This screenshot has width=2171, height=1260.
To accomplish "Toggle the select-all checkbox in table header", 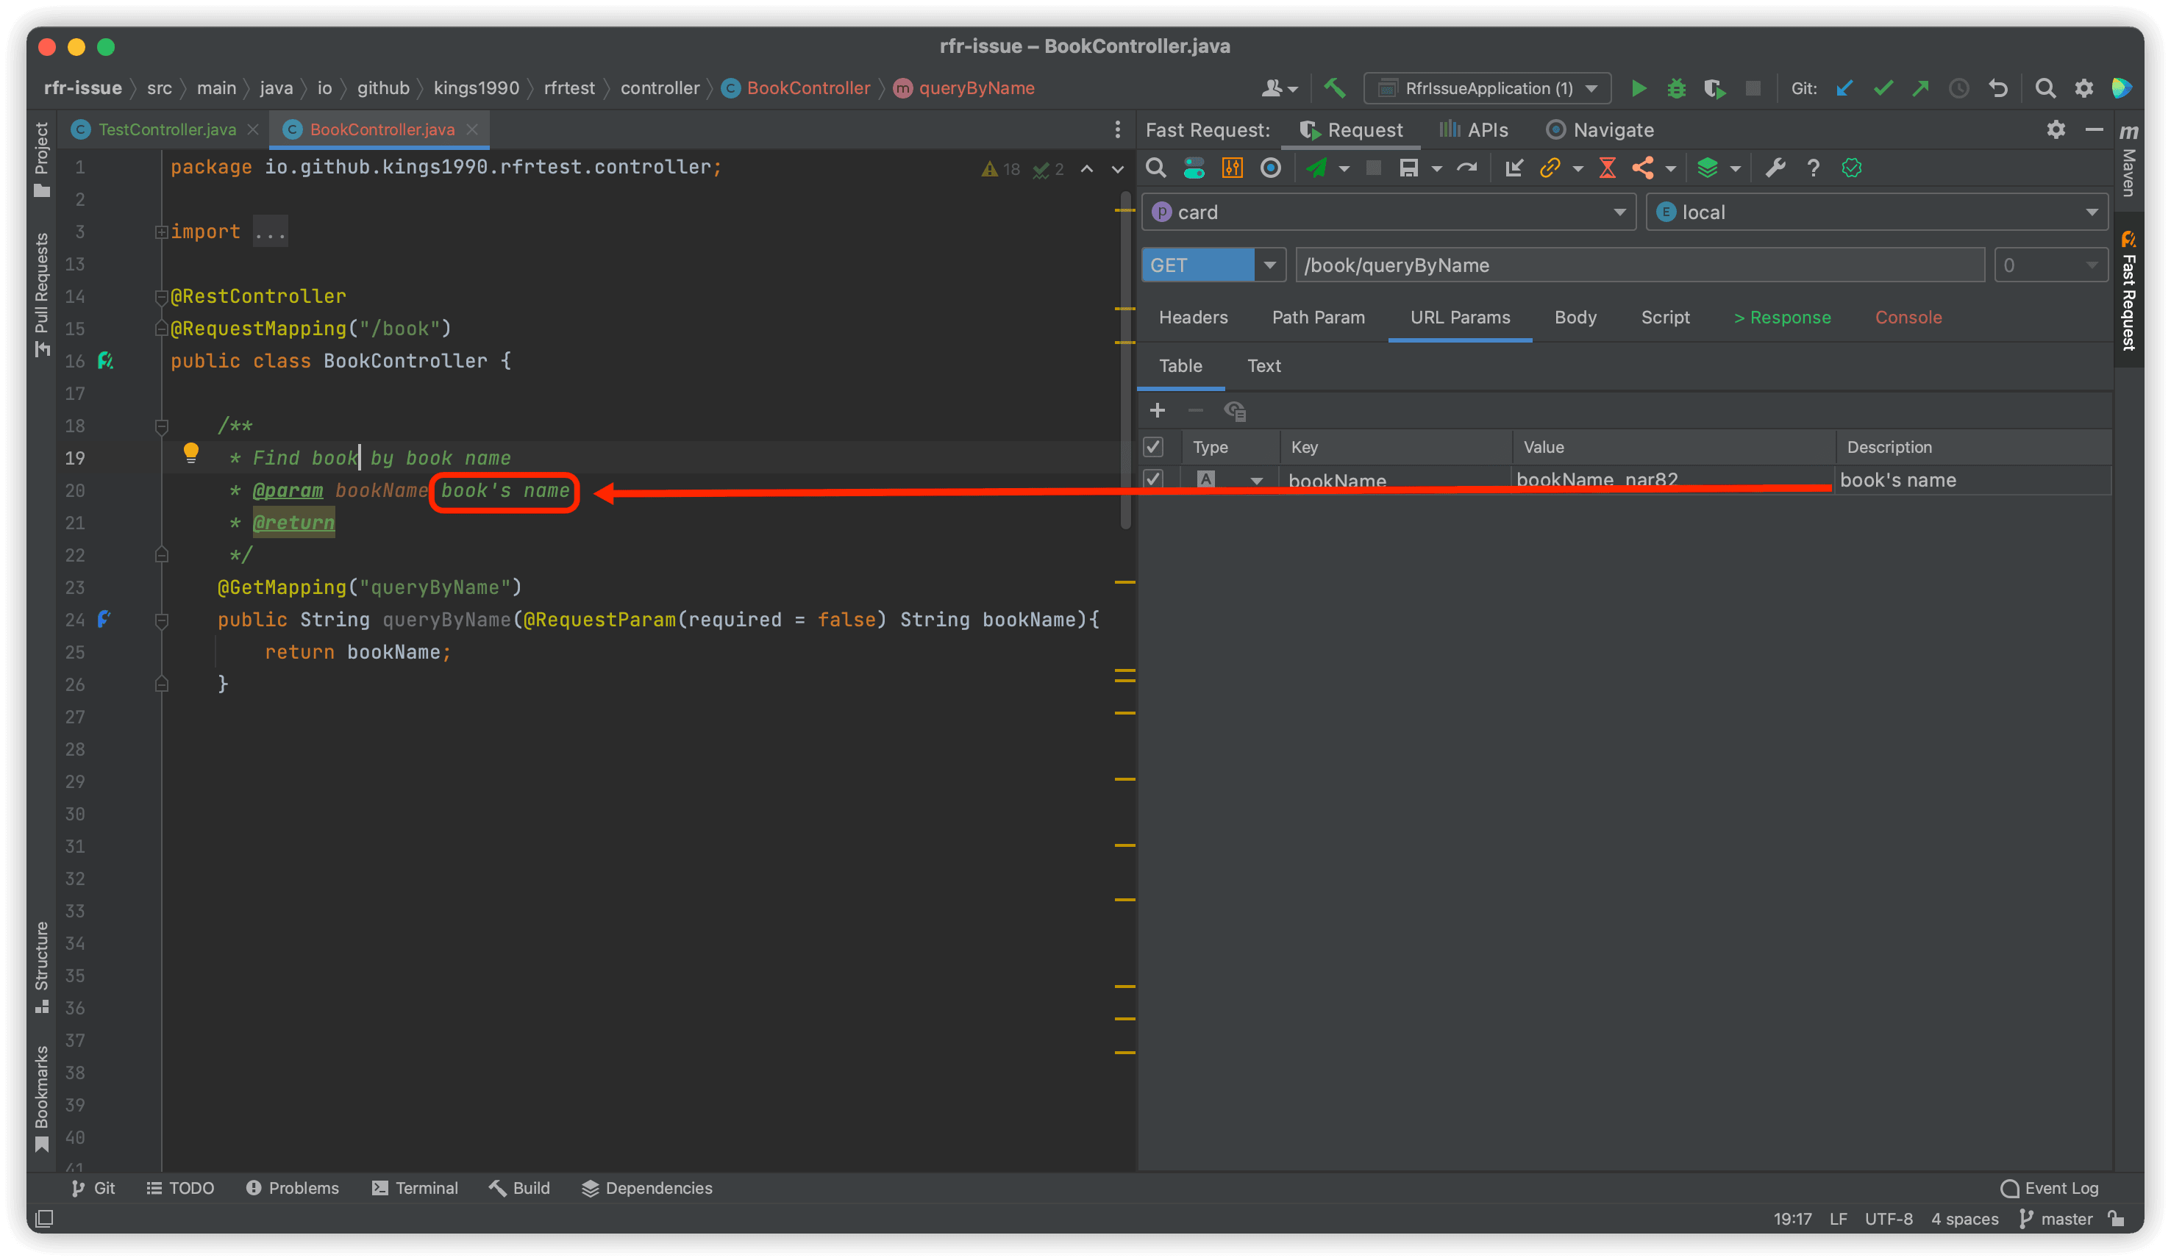I will [x=1154, y=447].
